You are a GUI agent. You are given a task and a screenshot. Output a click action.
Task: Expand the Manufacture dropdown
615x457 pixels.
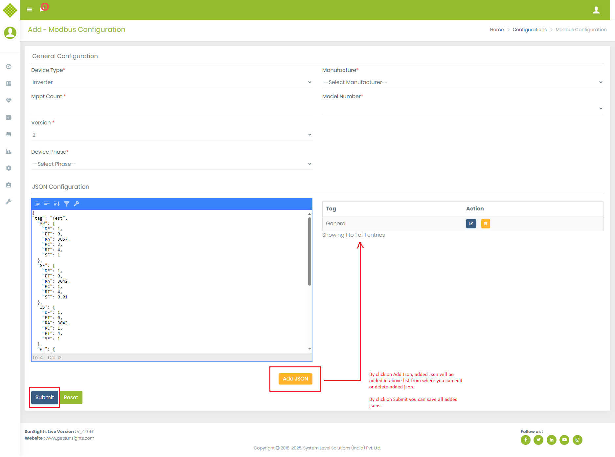coord(463,82)
